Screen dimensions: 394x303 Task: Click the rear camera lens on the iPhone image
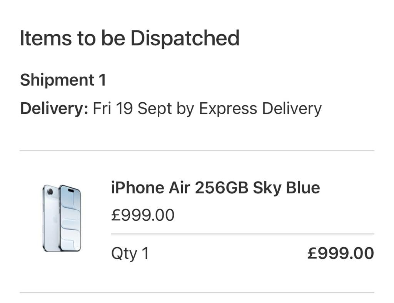coord(50,192)
